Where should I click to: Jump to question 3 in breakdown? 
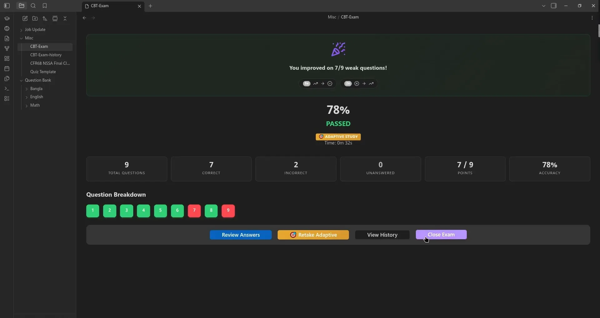tap(126, 210)
